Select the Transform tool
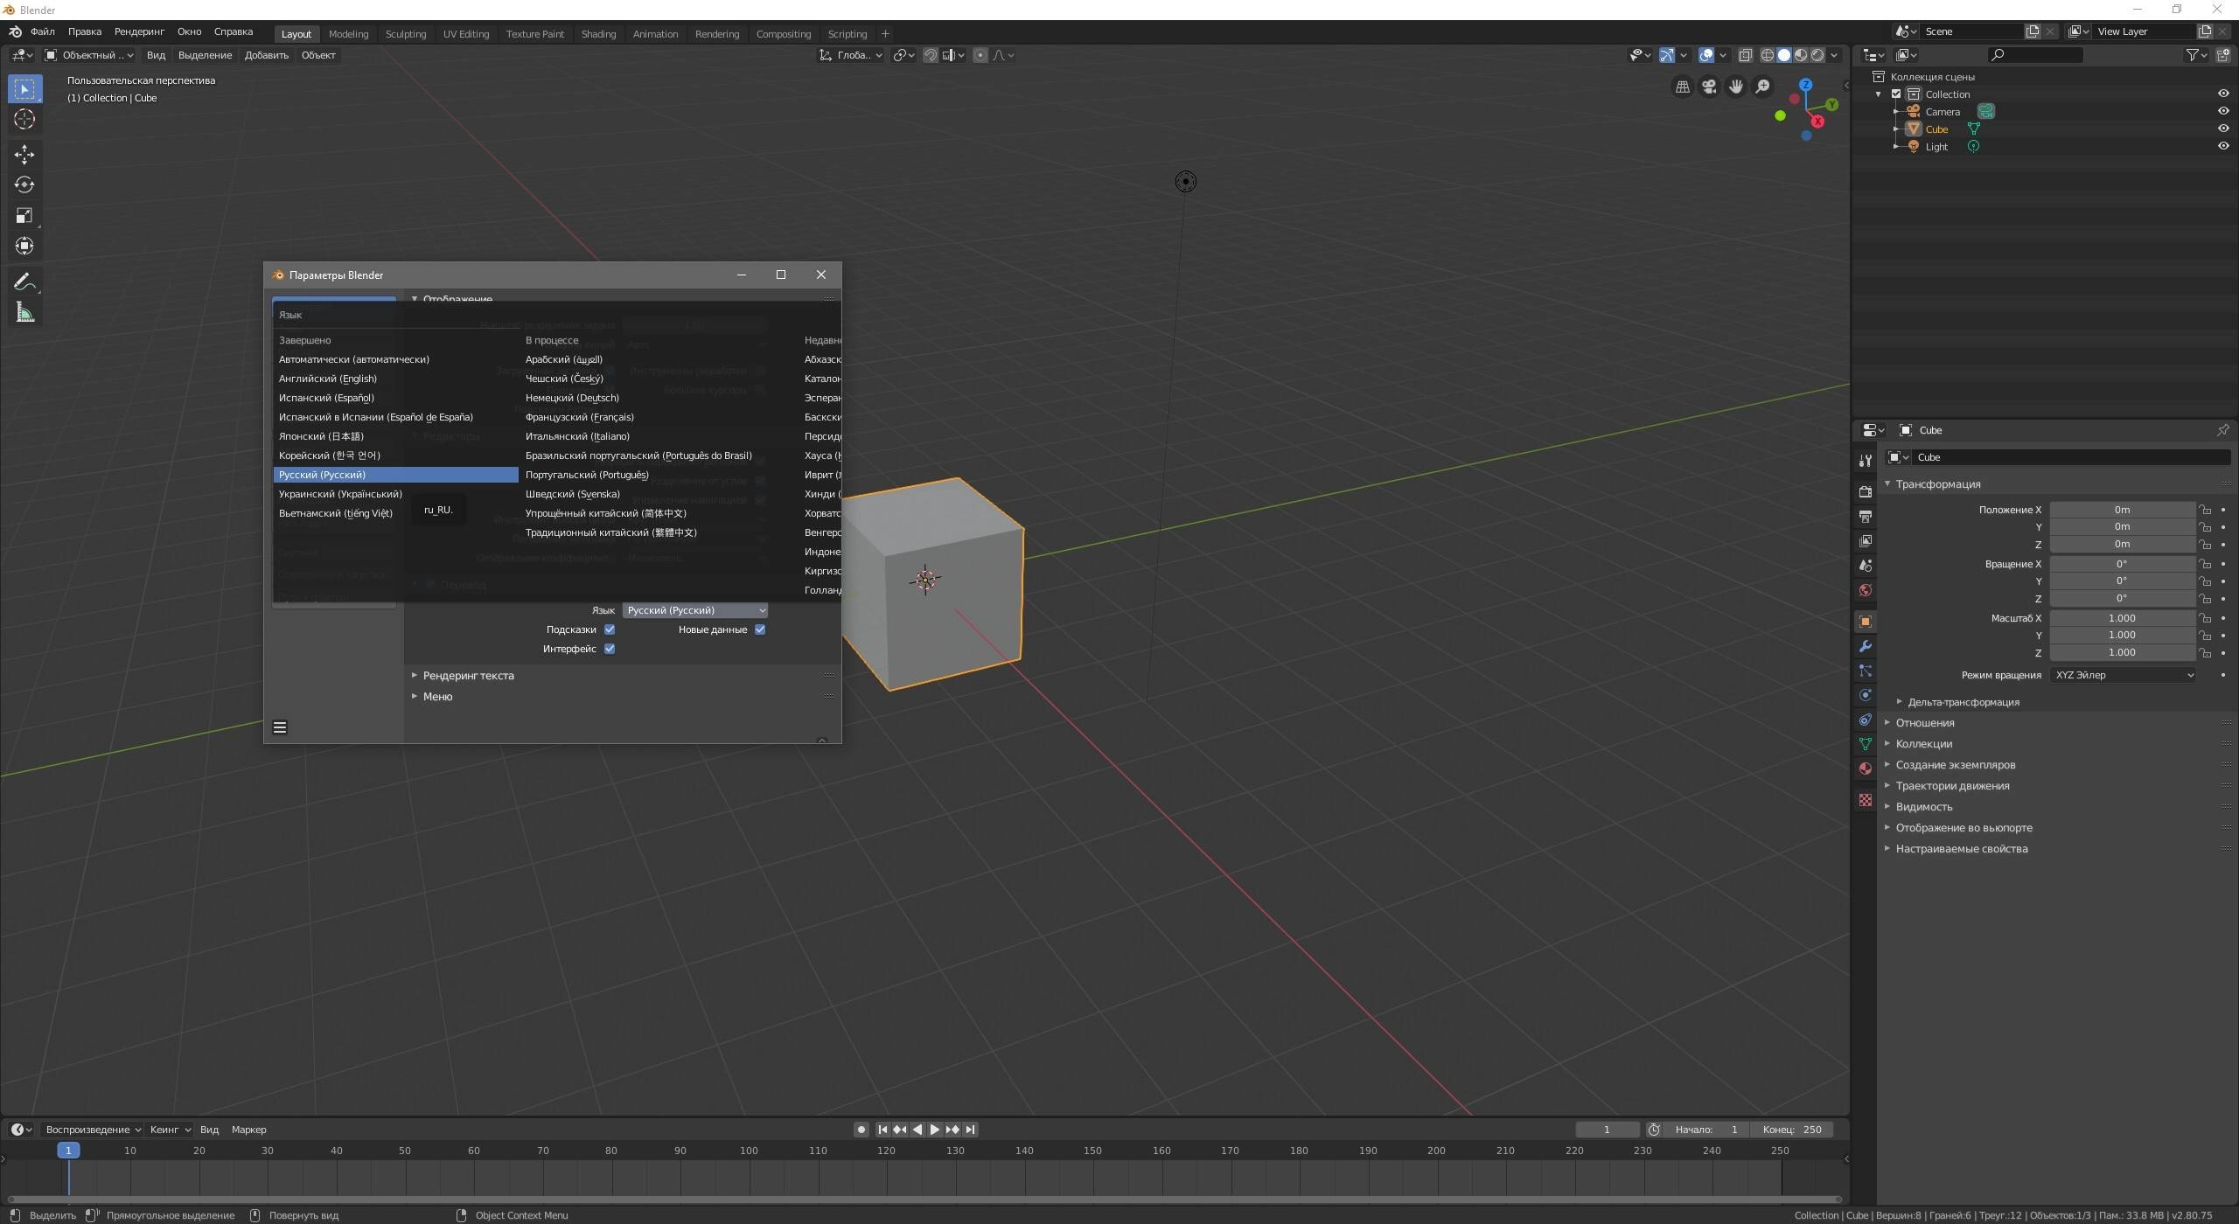 [x=24, y=246]
